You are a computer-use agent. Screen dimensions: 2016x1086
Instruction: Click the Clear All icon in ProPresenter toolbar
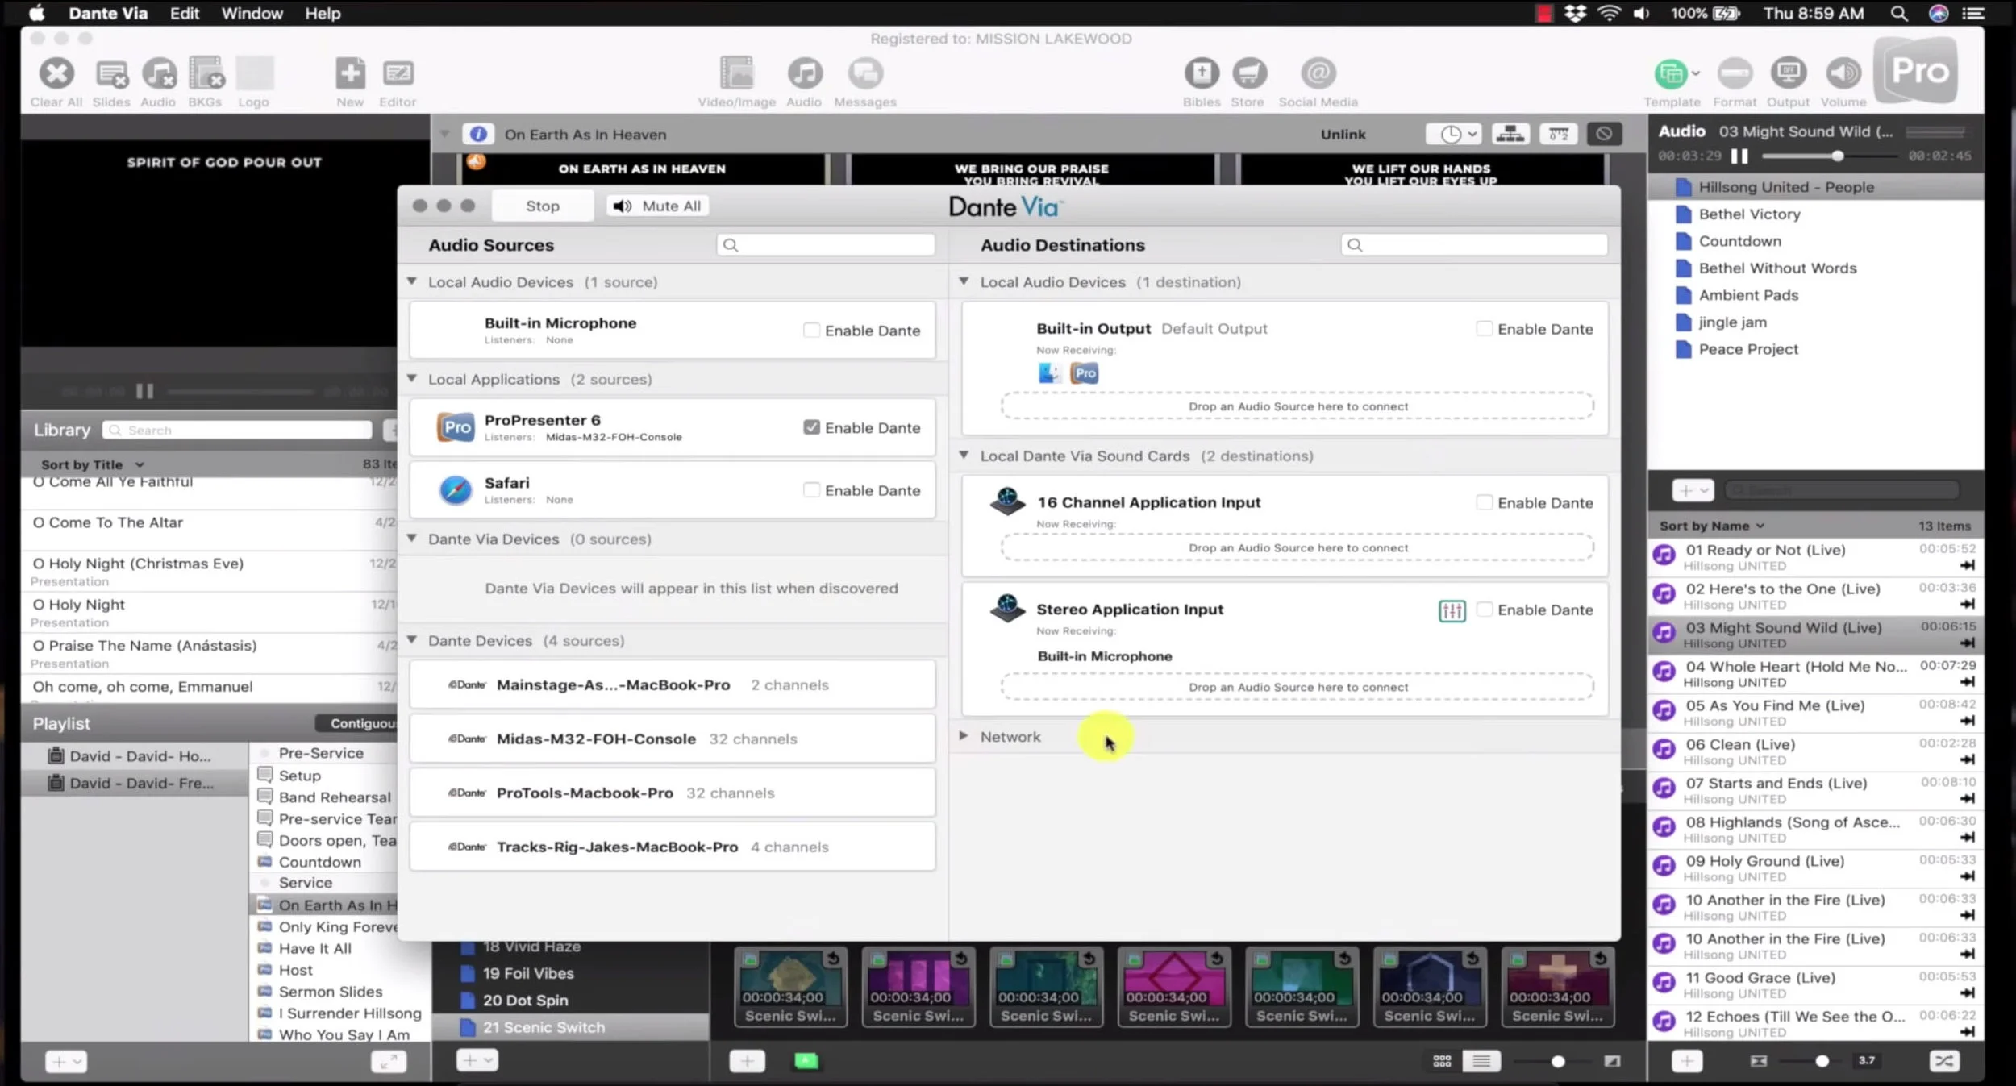click(x=56, y=74)
